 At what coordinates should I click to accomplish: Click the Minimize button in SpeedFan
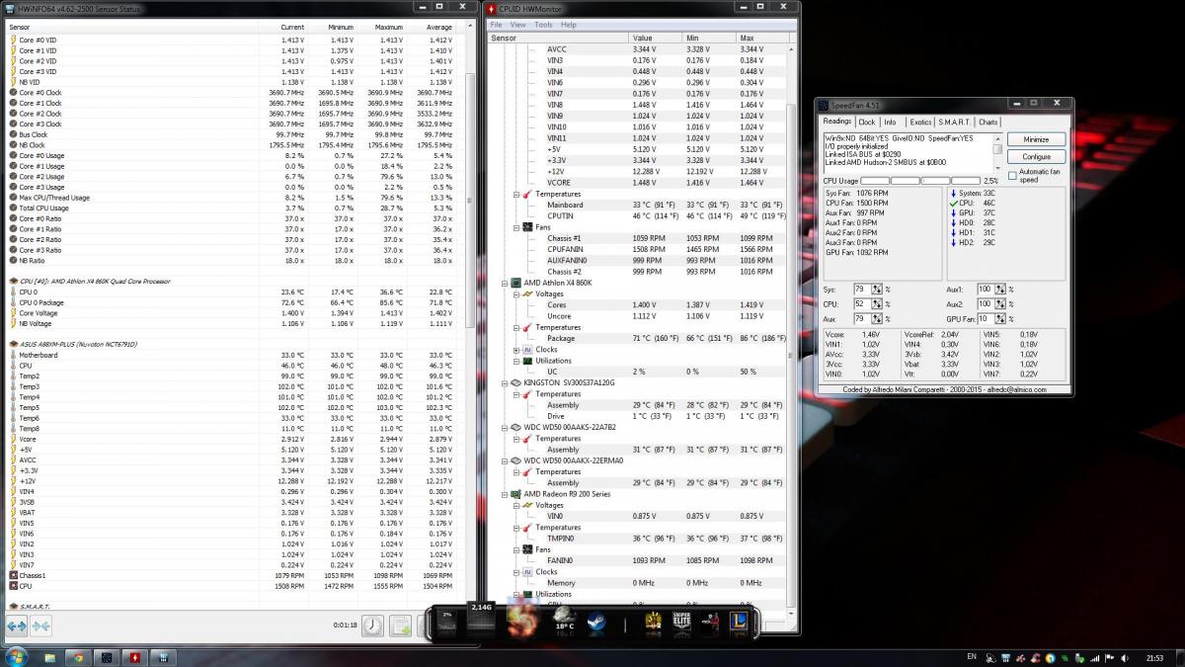[x=1036, y=140]
